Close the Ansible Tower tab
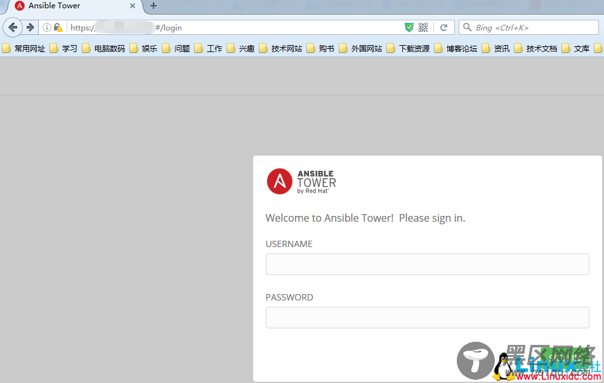The height and width of the screenshot is (383, 604). click(132, 6)
